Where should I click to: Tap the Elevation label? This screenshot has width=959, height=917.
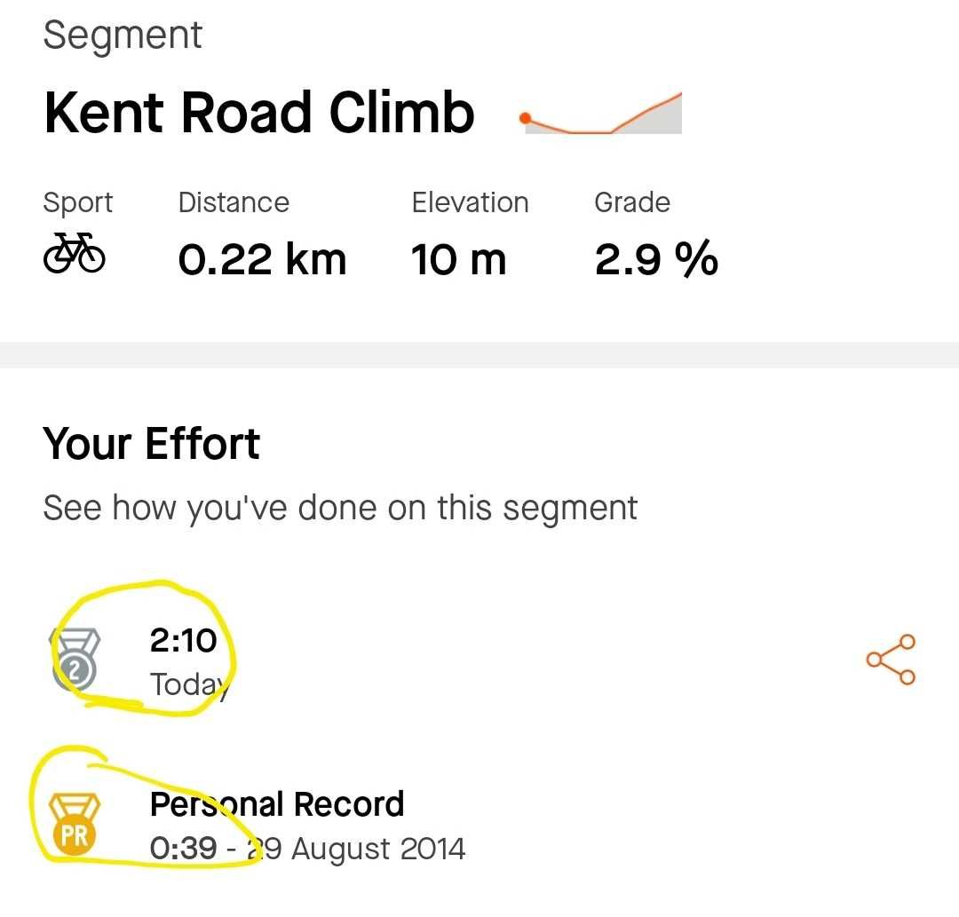tap(470, 202)
